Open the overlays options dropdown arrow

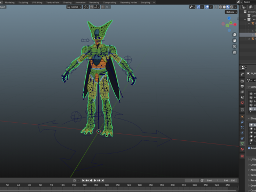[211, 7]
